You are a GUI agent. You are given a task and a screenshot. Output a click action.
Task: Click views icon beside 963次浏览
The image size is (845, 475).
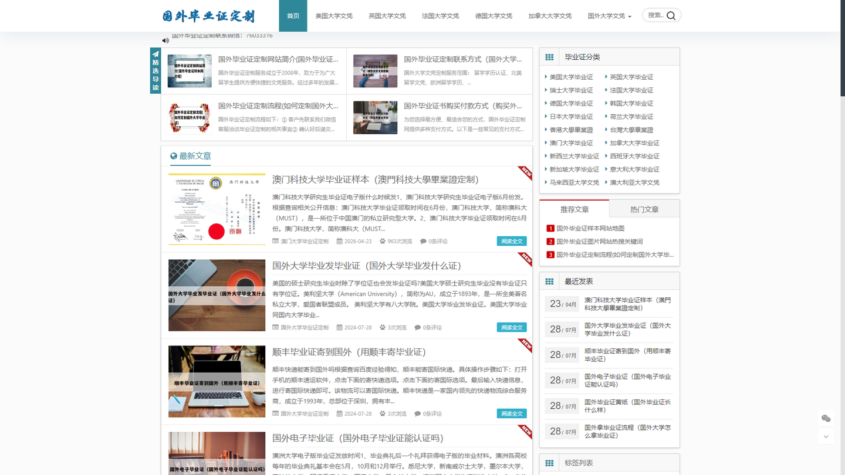(383, 241)
